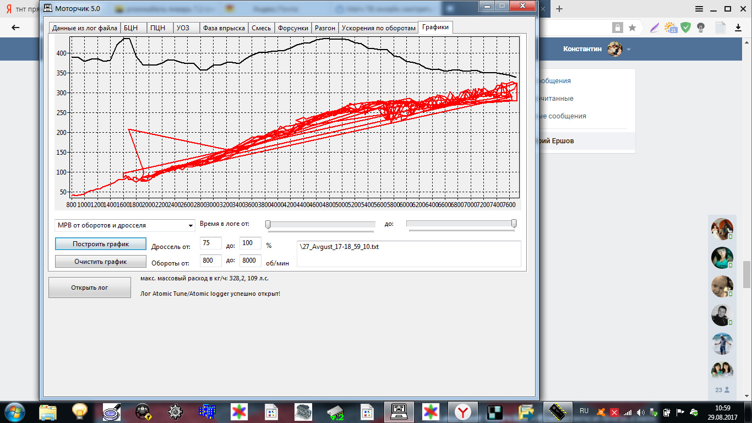The height and width of the screenshot is (423, 752).
Task: Open the Смесь tab
Action: coord(261,28)
